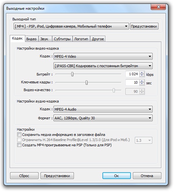
Task: Click the bottom Предустановки button
Action: pyautogui.click(x=57, y=176)
